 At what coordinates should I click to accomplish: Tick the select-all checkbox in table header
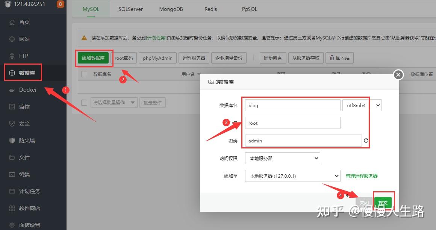[x=84, y=74]
